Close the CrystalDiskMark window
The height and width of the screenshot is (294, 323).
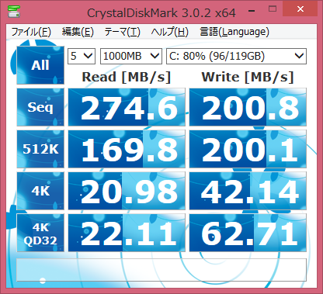[x=300, y=9]
